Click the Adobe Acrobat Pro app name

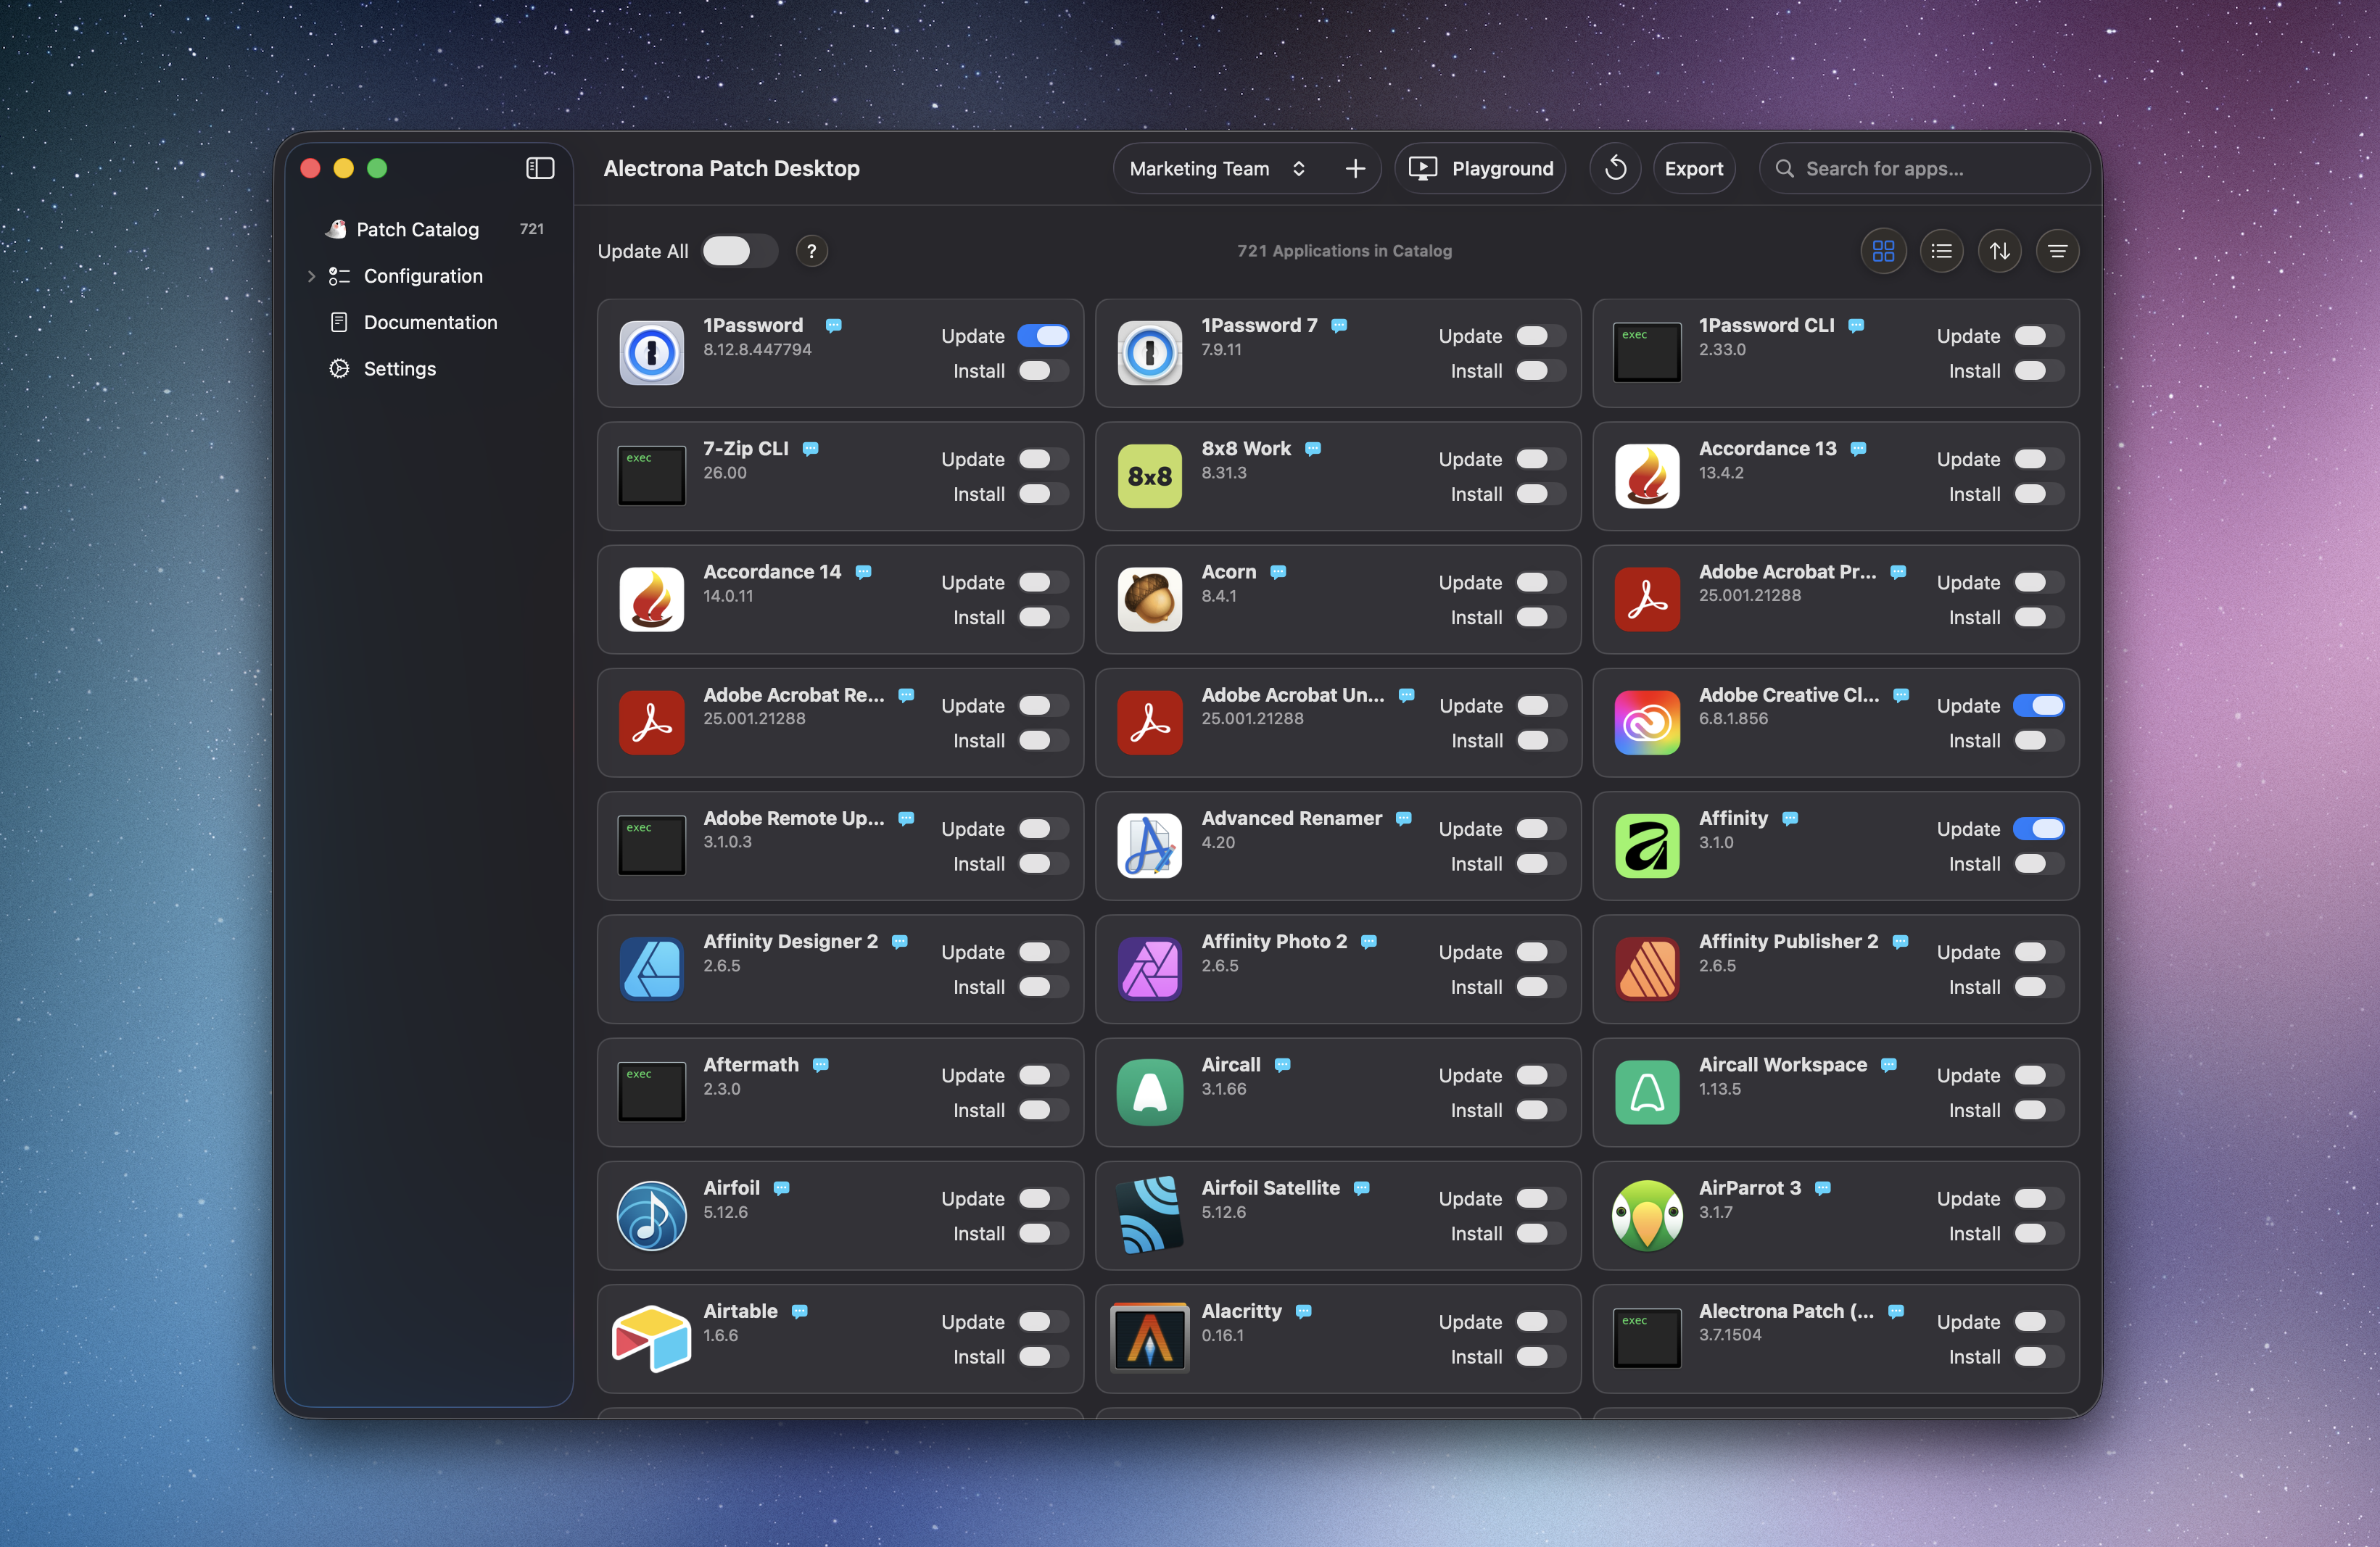tap(1787, 572)
